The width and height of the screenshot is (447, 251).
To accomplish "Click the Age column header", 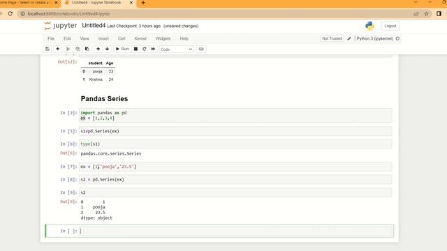I will 110,63.
